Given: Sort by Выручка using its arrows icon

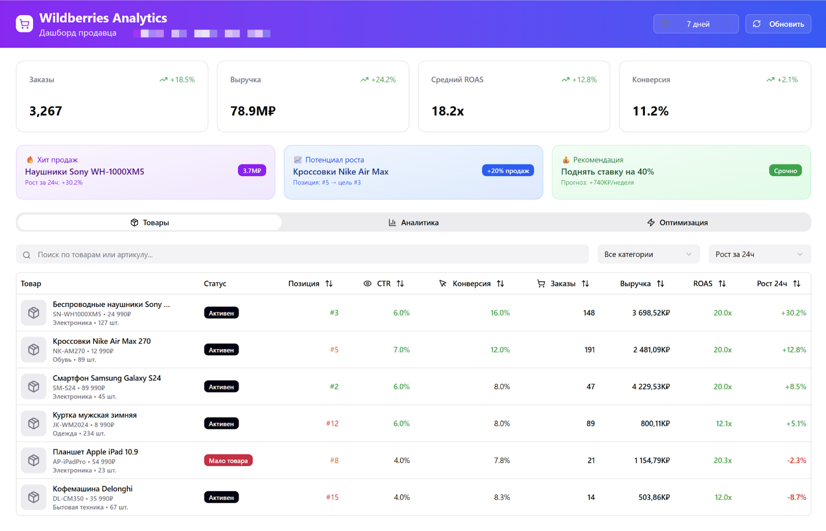Looking at the screenshot, I should [660, 284].
